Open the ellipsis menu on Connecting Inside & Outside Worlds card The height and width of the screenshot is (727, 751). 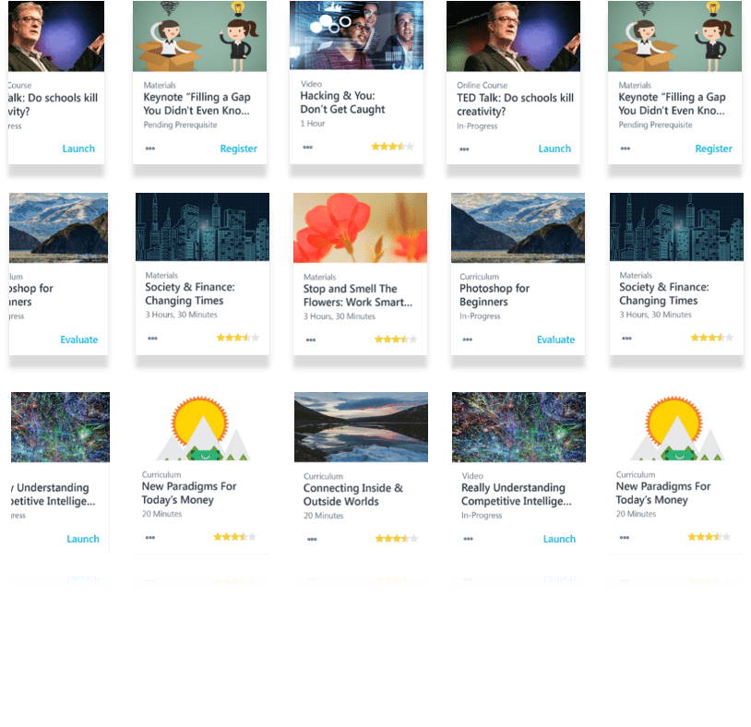312,539
